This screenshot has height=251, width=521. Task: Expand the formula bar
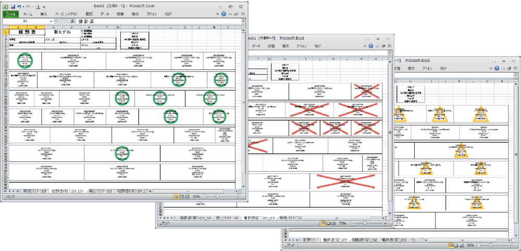pyautogui.click(x=245, y=21)
